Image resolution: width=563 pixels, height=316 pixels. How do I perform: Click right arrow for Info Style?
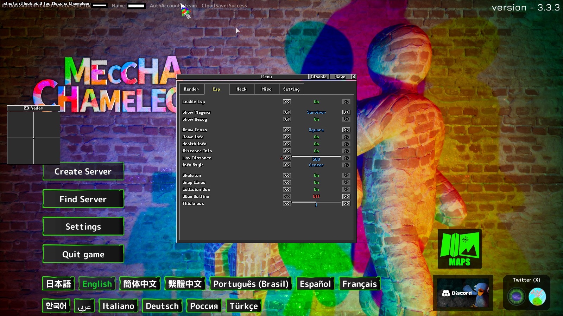point(346,165)
